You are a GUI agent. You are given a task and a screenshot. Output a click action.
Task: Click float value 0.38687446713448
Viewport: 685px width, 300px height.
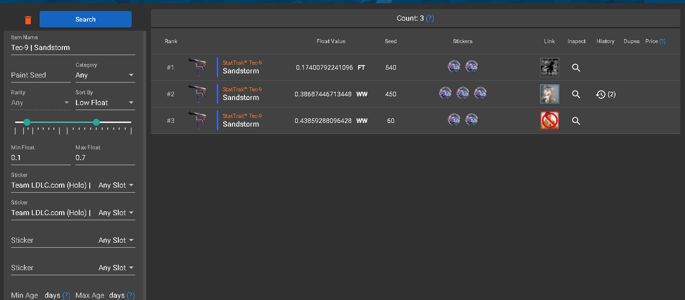323,94
